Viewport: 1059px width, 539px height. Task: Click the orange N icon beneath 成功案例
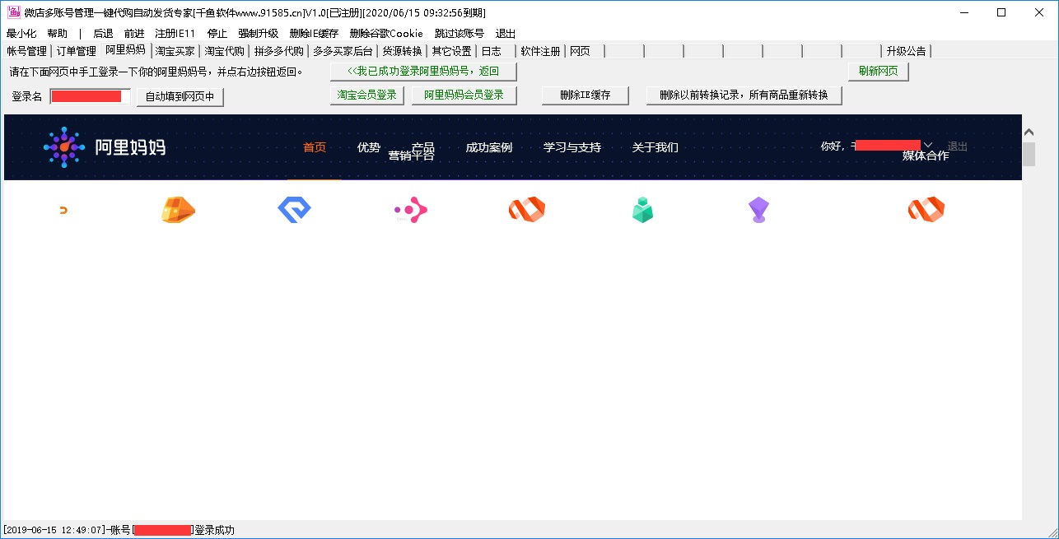click(527, 211)
